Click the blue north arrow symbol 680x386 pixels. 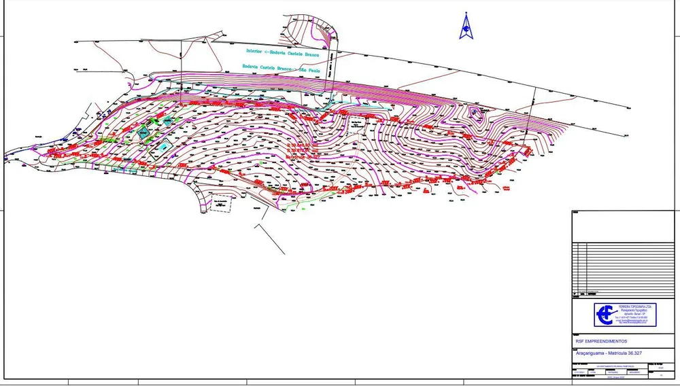(466, 26)
